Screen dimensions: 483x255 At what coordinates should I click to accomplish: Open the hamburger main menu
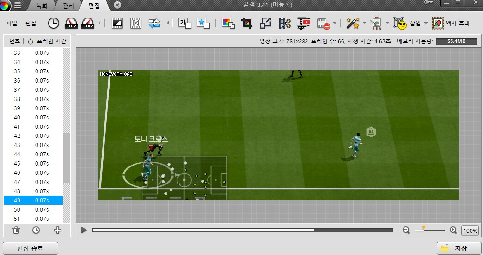(x=18, y=6)
